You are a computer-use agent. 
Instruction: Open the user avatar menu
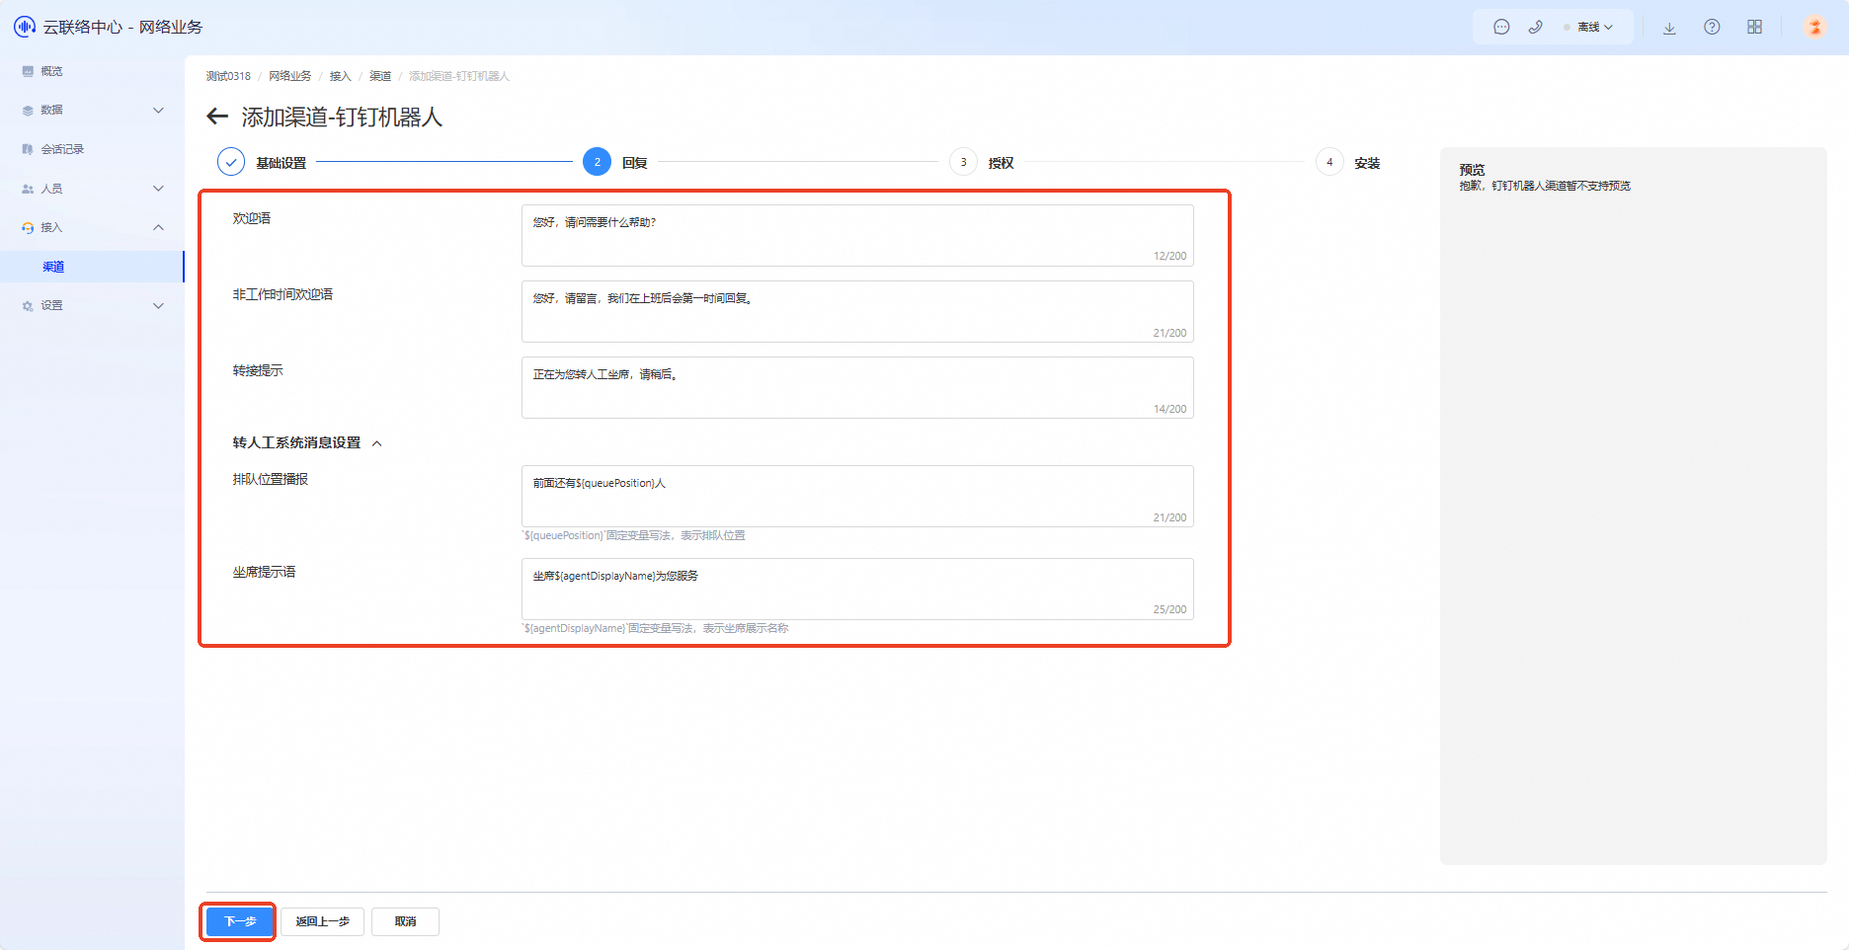coord(1814,27)
